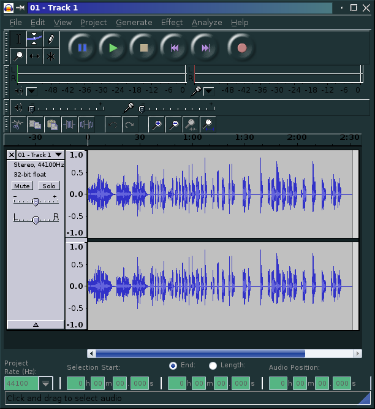Open the Effect menu
The height and width of the screenshot is (409, 375).
coord(172,22)
